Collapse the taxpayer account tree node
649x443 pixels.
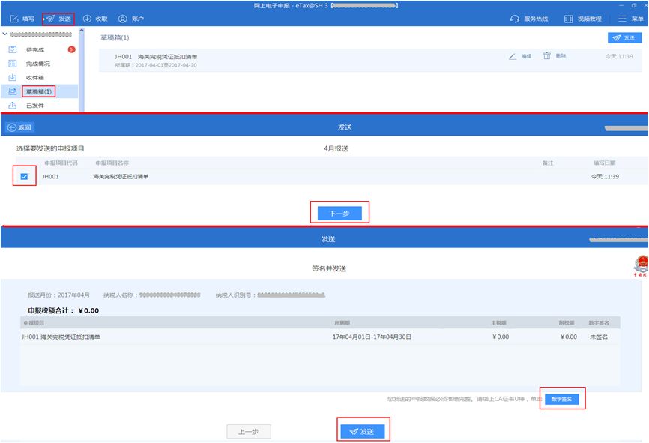5,35
